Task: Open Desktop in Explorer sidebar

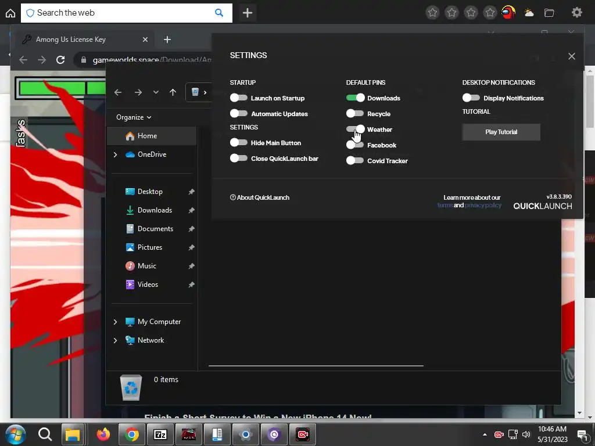Action: pyautogui.click(x=150, y=192)
